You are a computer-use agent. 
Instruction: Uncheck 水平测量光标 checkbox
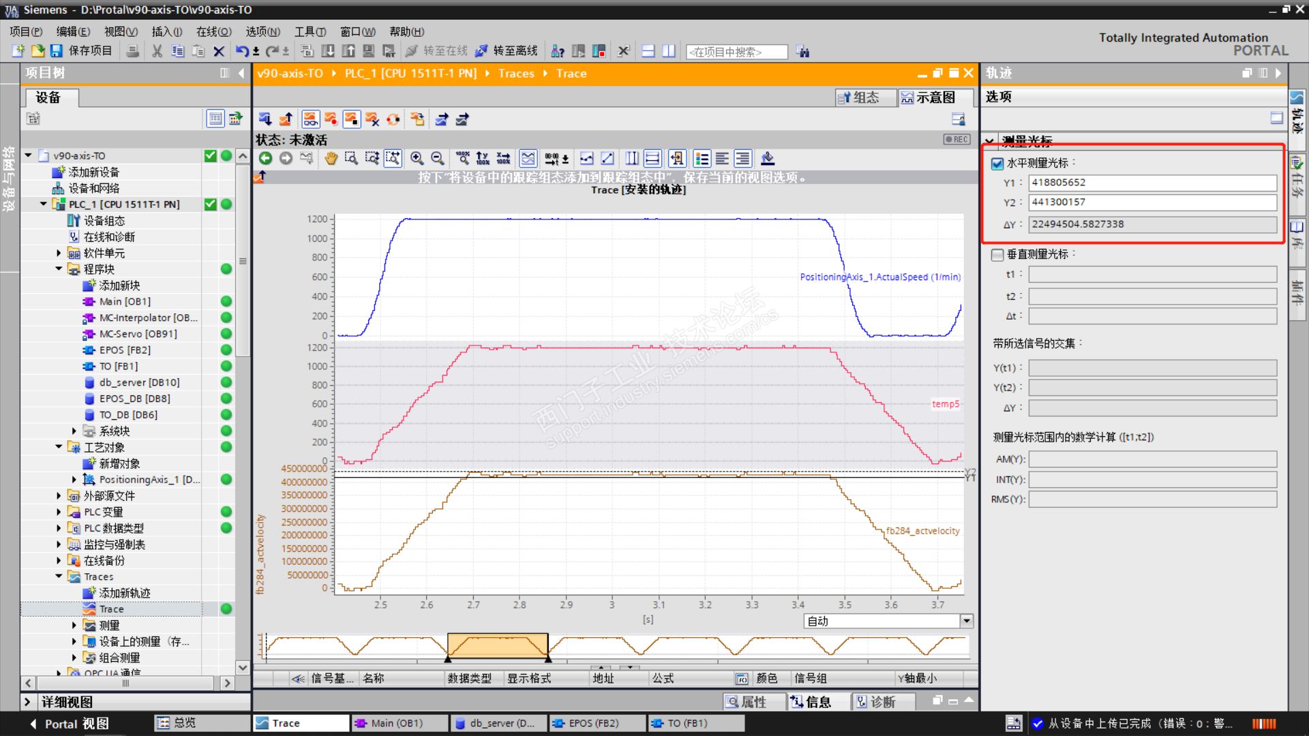coord(997,164)
